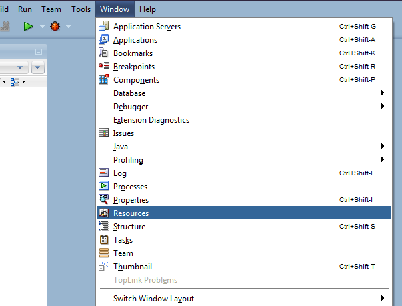Screen dimensions: 402x306
Task: Open the Tasks window
Action: click(123, 240)
